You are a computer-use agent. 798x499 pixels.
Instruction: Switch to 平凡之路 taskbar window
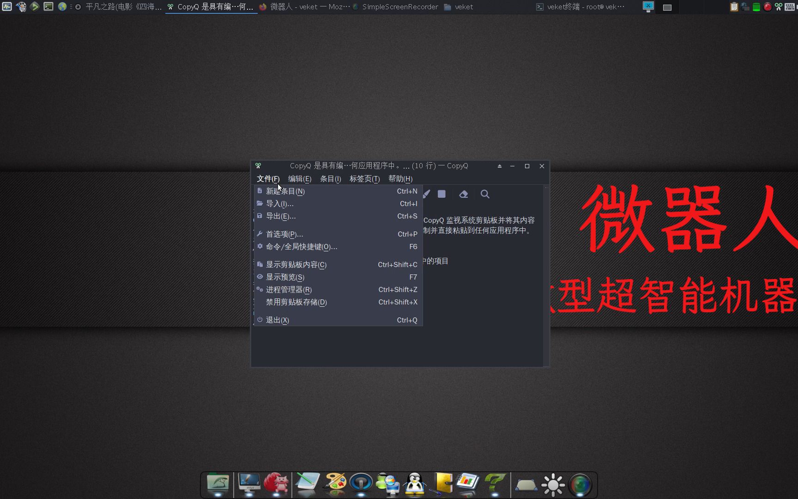click(x=119, y=7)
